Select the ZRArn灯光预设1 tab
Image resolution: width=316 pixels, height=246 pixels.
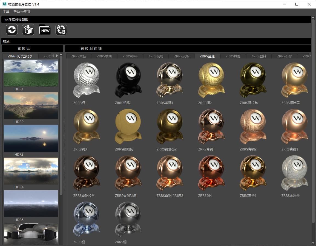pyautogui.click(x=20, y=56)
